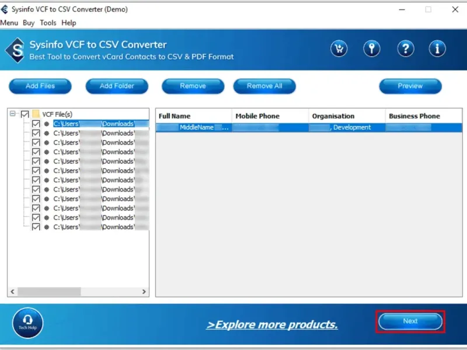
Task: Click the key activation icon
Action: click(x=371, y=48)
